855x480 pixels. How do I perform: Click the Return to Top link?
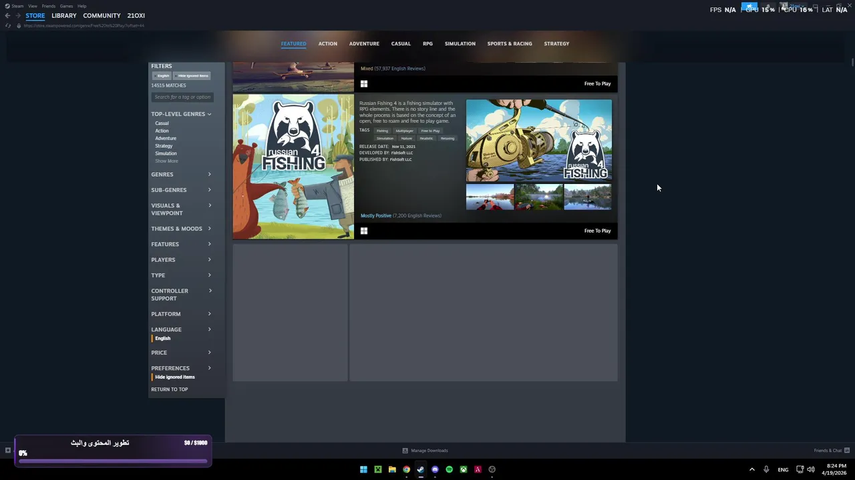(x=170, y=389)
